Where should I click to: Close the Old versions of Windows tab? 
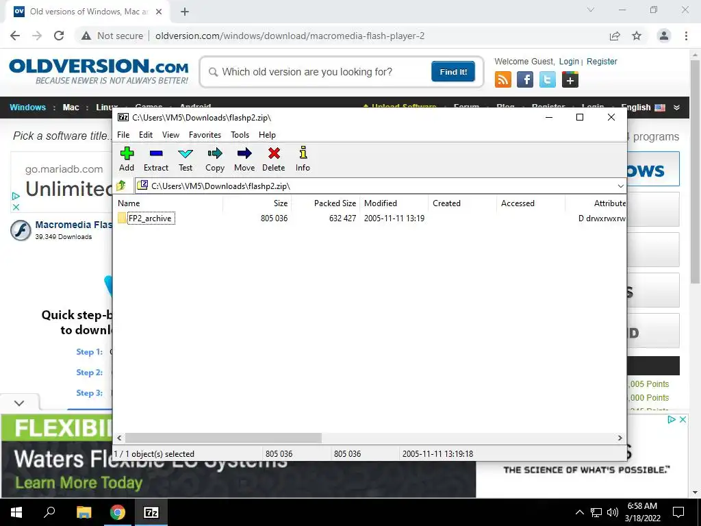pyautogui.click(x=159, y=12)
